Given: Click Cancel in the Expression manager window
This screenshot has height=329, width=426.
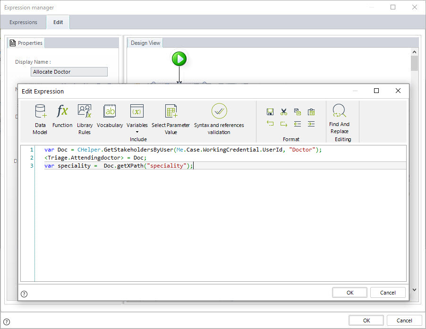Looking at the screenshot, I should tap(404, 321).
